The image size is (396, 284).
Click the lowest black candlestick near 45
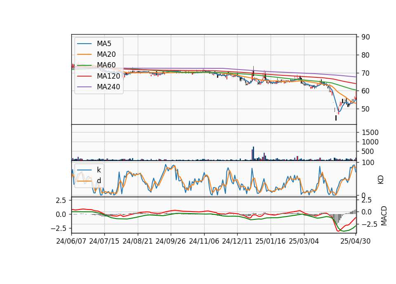coord(336,118)
